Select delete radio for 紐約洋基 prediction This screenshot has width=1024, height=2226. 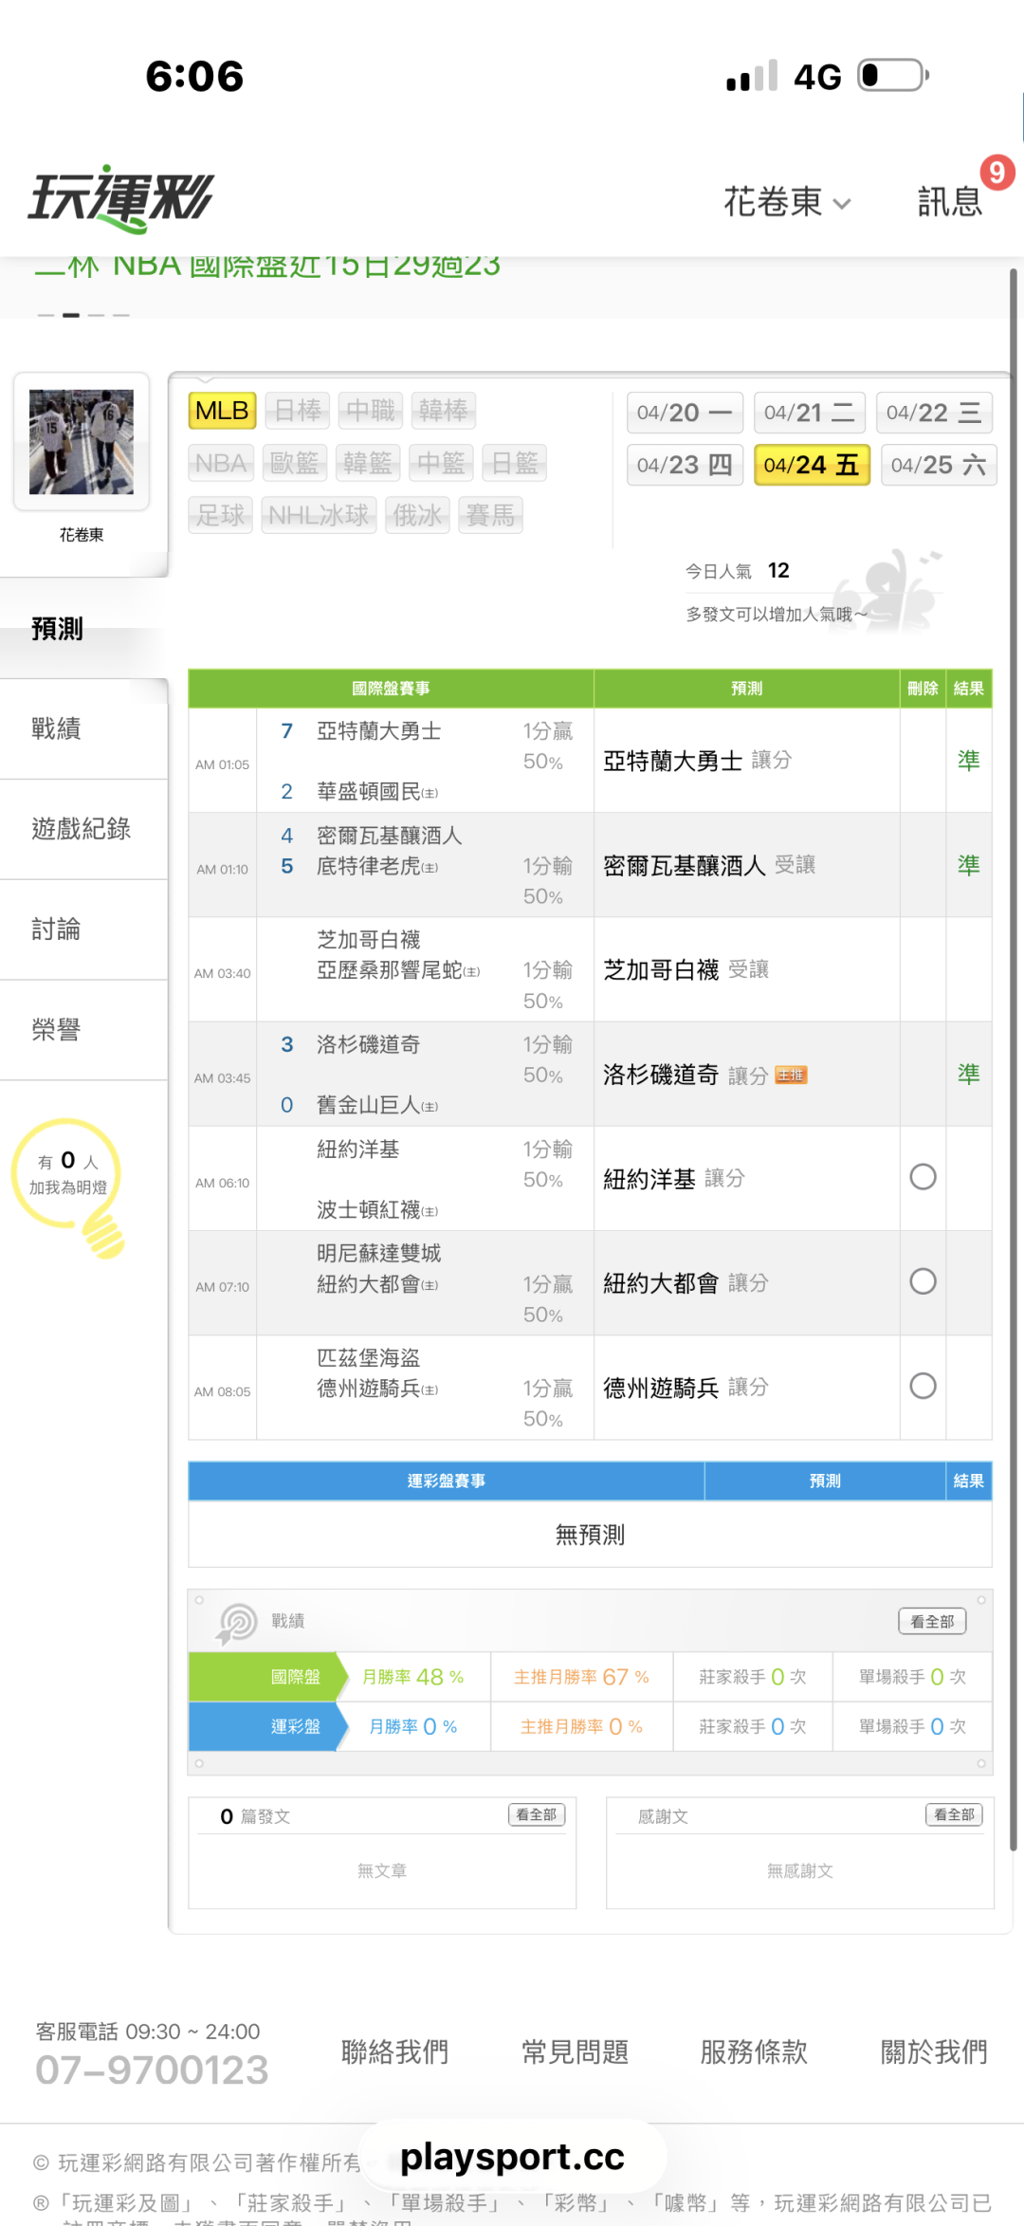pos(923,1177)
